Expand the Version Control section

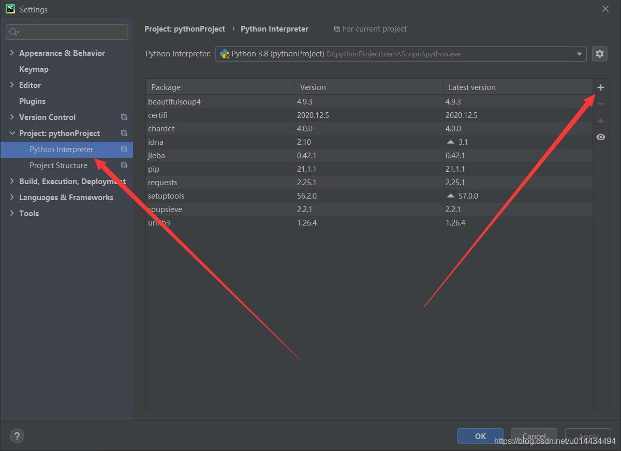pos(12,117)
